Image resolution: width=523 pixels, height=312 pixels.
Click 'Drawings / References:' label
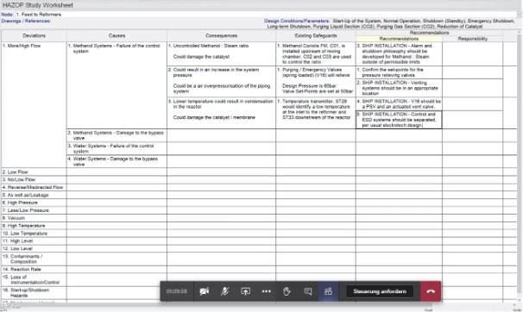[26, 21]
